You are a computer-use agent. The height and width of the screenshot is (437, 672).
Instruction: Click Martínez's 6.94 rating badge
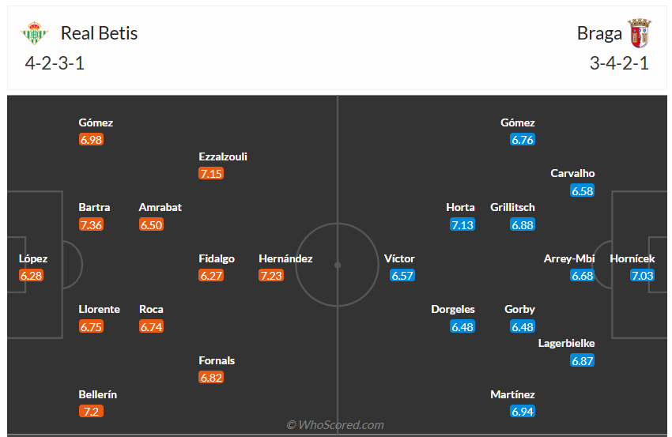click(523, 412)
